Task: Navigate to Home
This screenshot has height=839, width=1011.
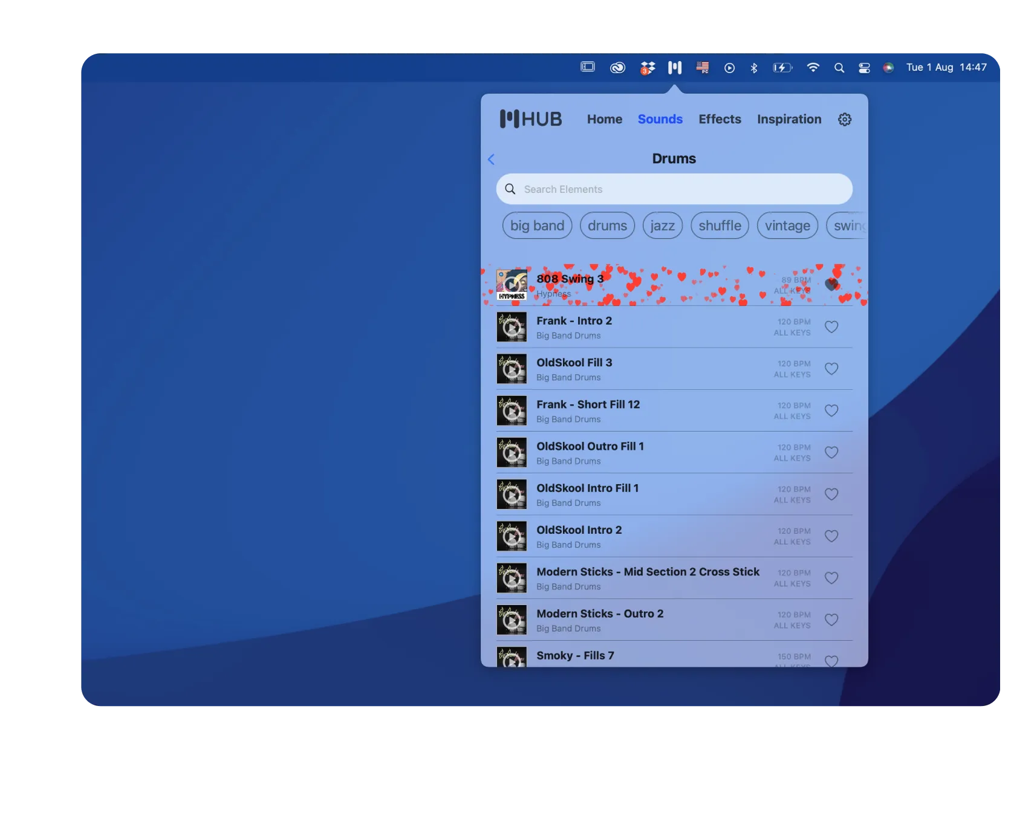Action: tap(604, 119)
